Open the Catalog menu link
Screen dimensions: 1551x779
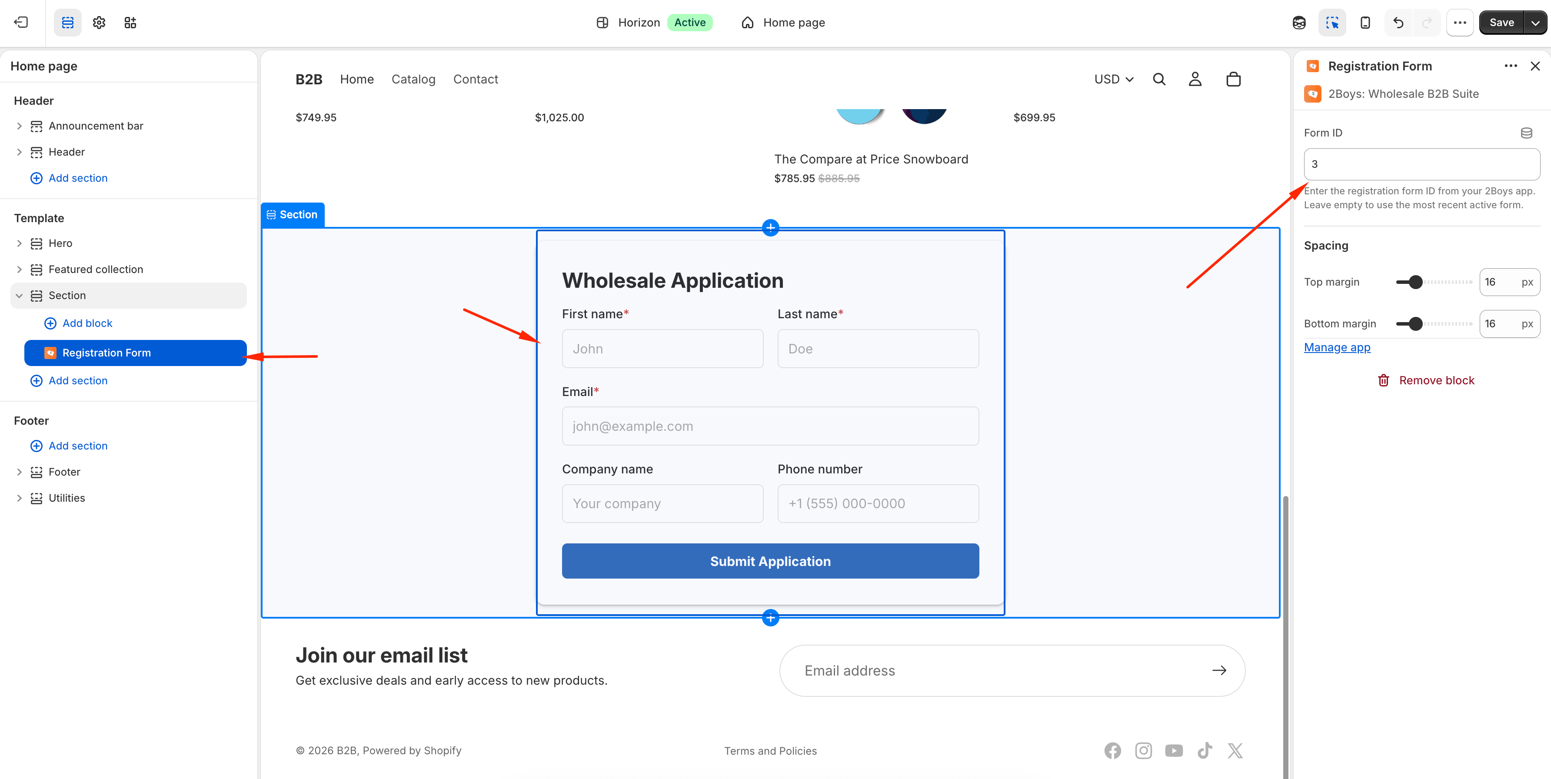click(x=413, y=79)
